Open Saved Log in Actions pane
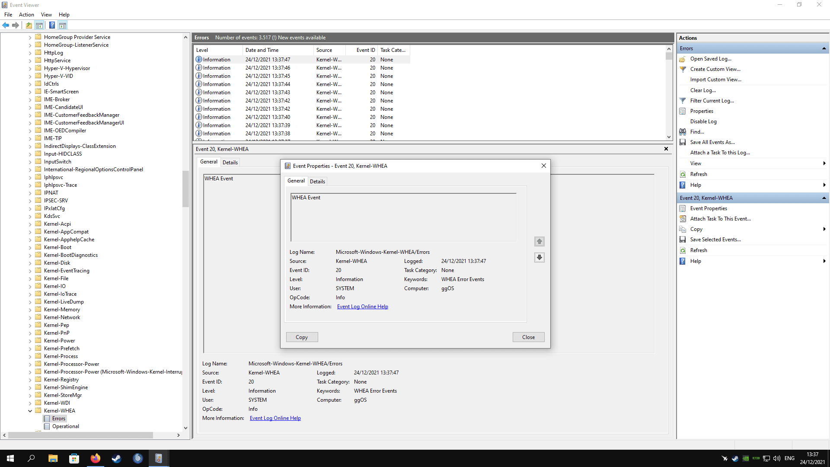The width and height of the screenshot is (830, 467). pyautogui.click(x=711, y=59)
